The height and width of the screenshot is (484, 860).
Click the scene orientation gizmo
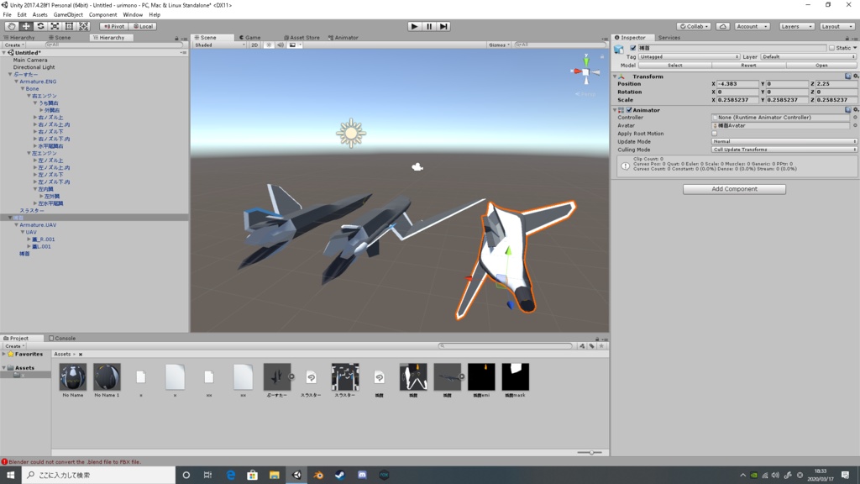pos(585,71)
